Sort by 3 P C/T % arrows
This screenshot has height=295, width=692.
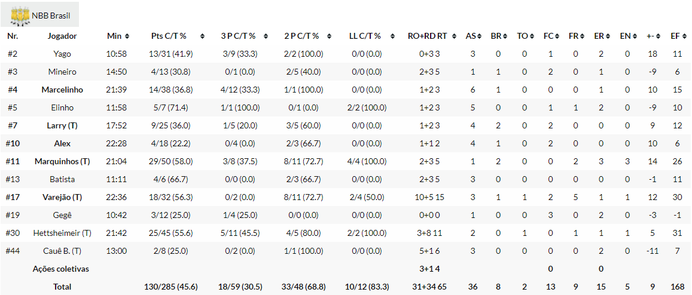[x=266, y=36]
